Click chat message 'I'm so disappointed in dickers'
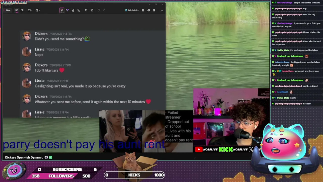The image size is (323, 182). click(x=304, y=50)
